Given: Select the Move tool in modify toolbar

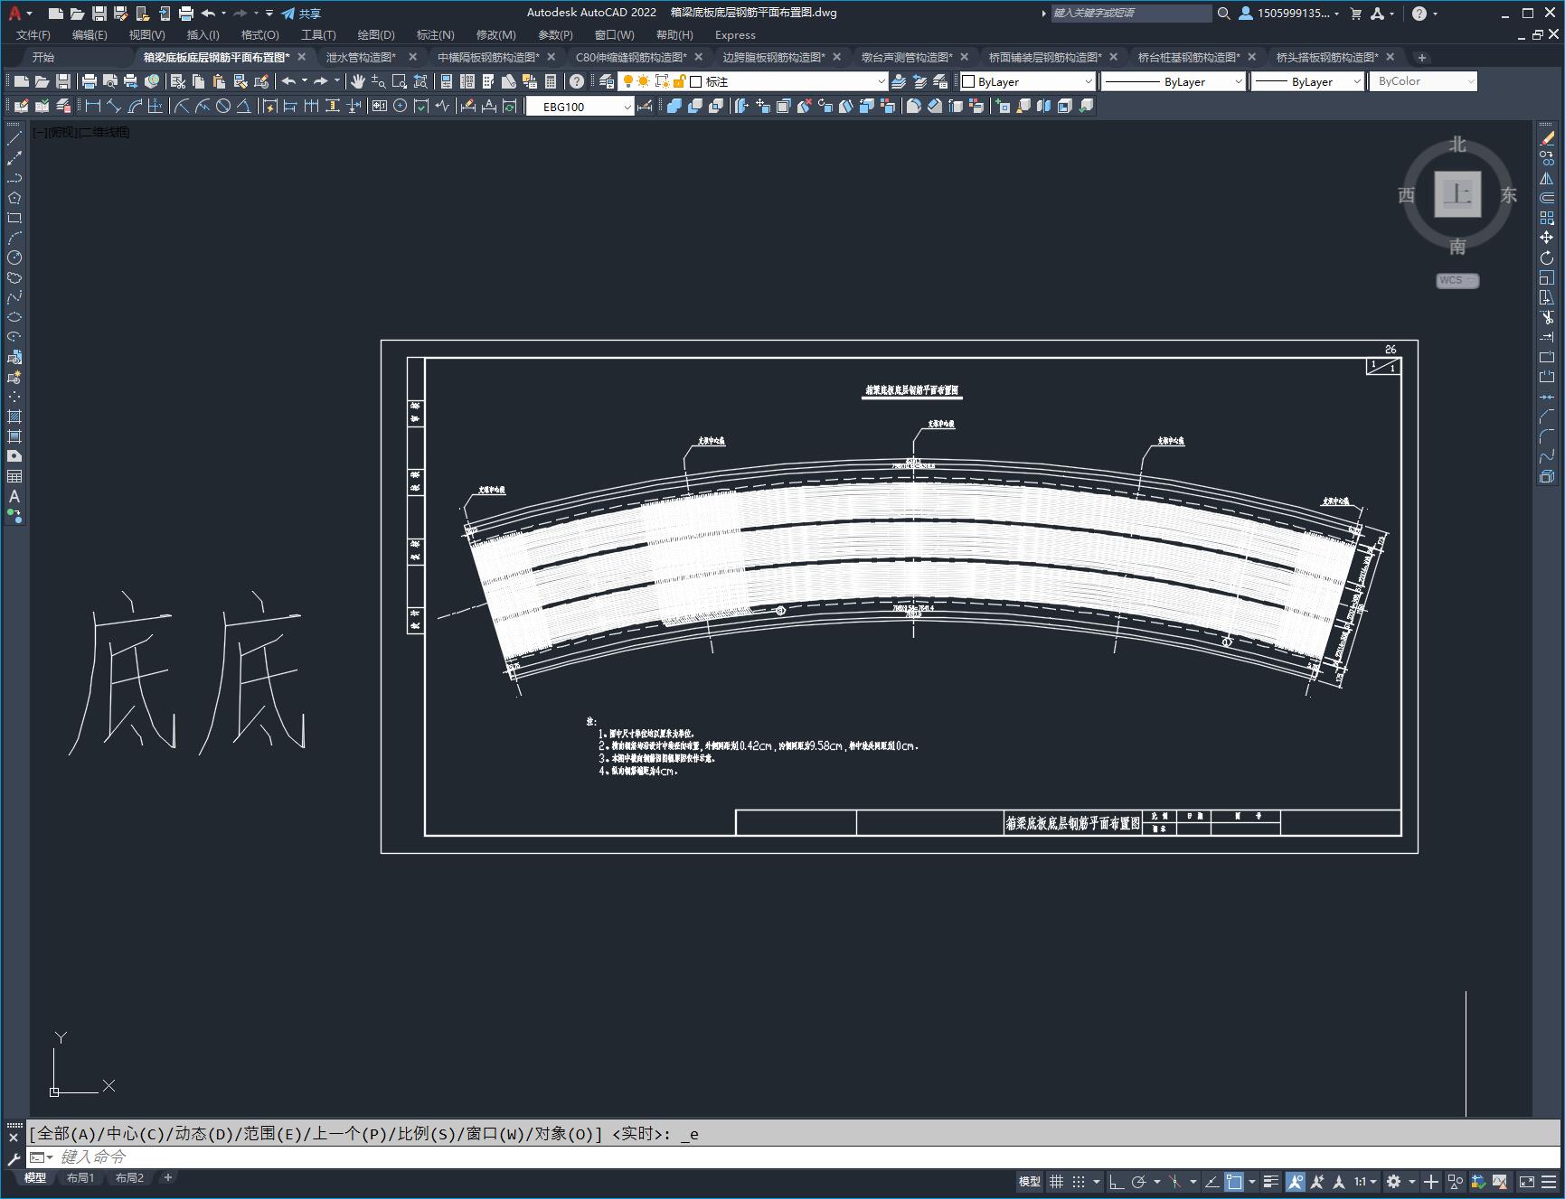Looking at the screenshot, I should (x=1547, y=238).
